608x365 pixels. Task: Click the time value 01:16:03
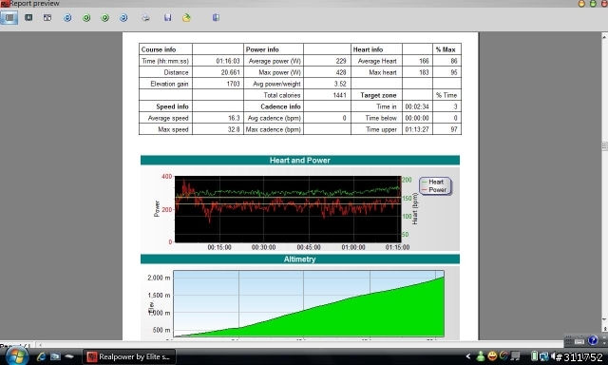228,61
